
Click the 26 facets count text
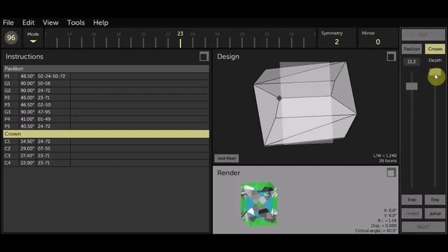click(388, 161)
